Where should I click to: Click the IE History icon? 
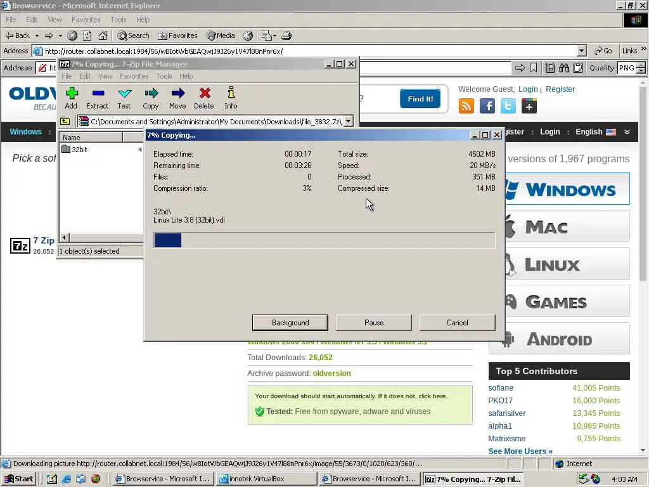click(x=248, y=36)
